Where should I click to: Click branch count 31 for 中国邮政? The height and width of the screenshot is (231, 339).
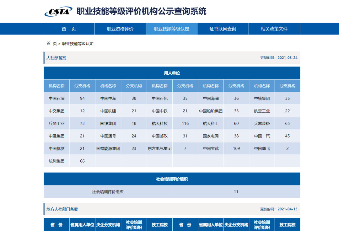(185, 136)
